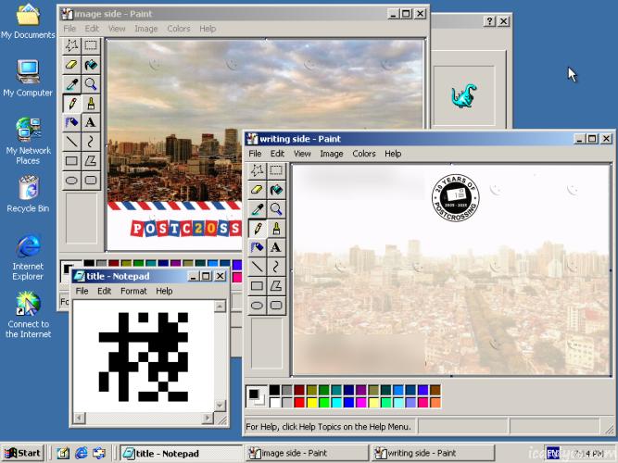Pick the orange swatch in writing side palette
Screen dimensions: 618x463
(435, 402)
